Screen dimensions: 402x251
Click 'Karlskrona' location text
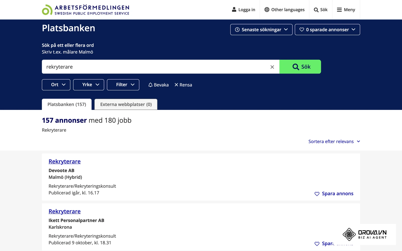pyautogui.click(x=60, y=227)
